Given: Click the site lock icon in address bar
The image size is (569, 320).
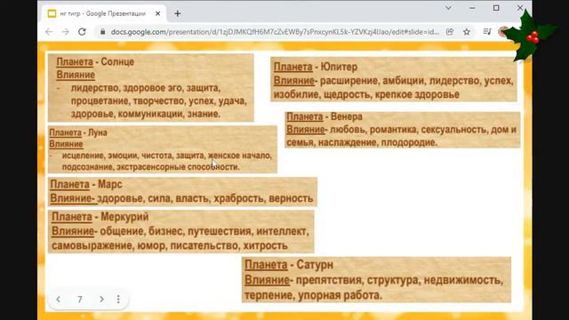Looking at the screenshot, I should click(103, 32).
